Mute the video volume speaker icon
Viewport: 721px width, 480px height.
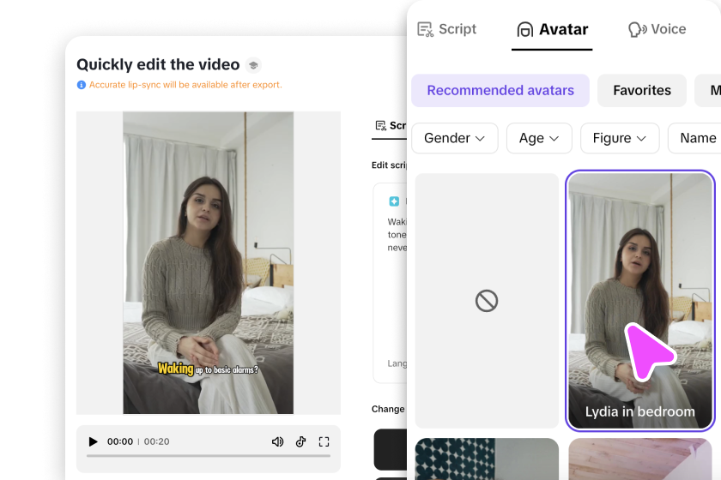277,441
